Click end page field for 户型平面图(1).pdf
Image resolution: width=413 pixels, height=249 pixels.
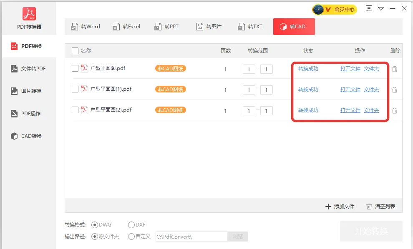pos(266,90)
